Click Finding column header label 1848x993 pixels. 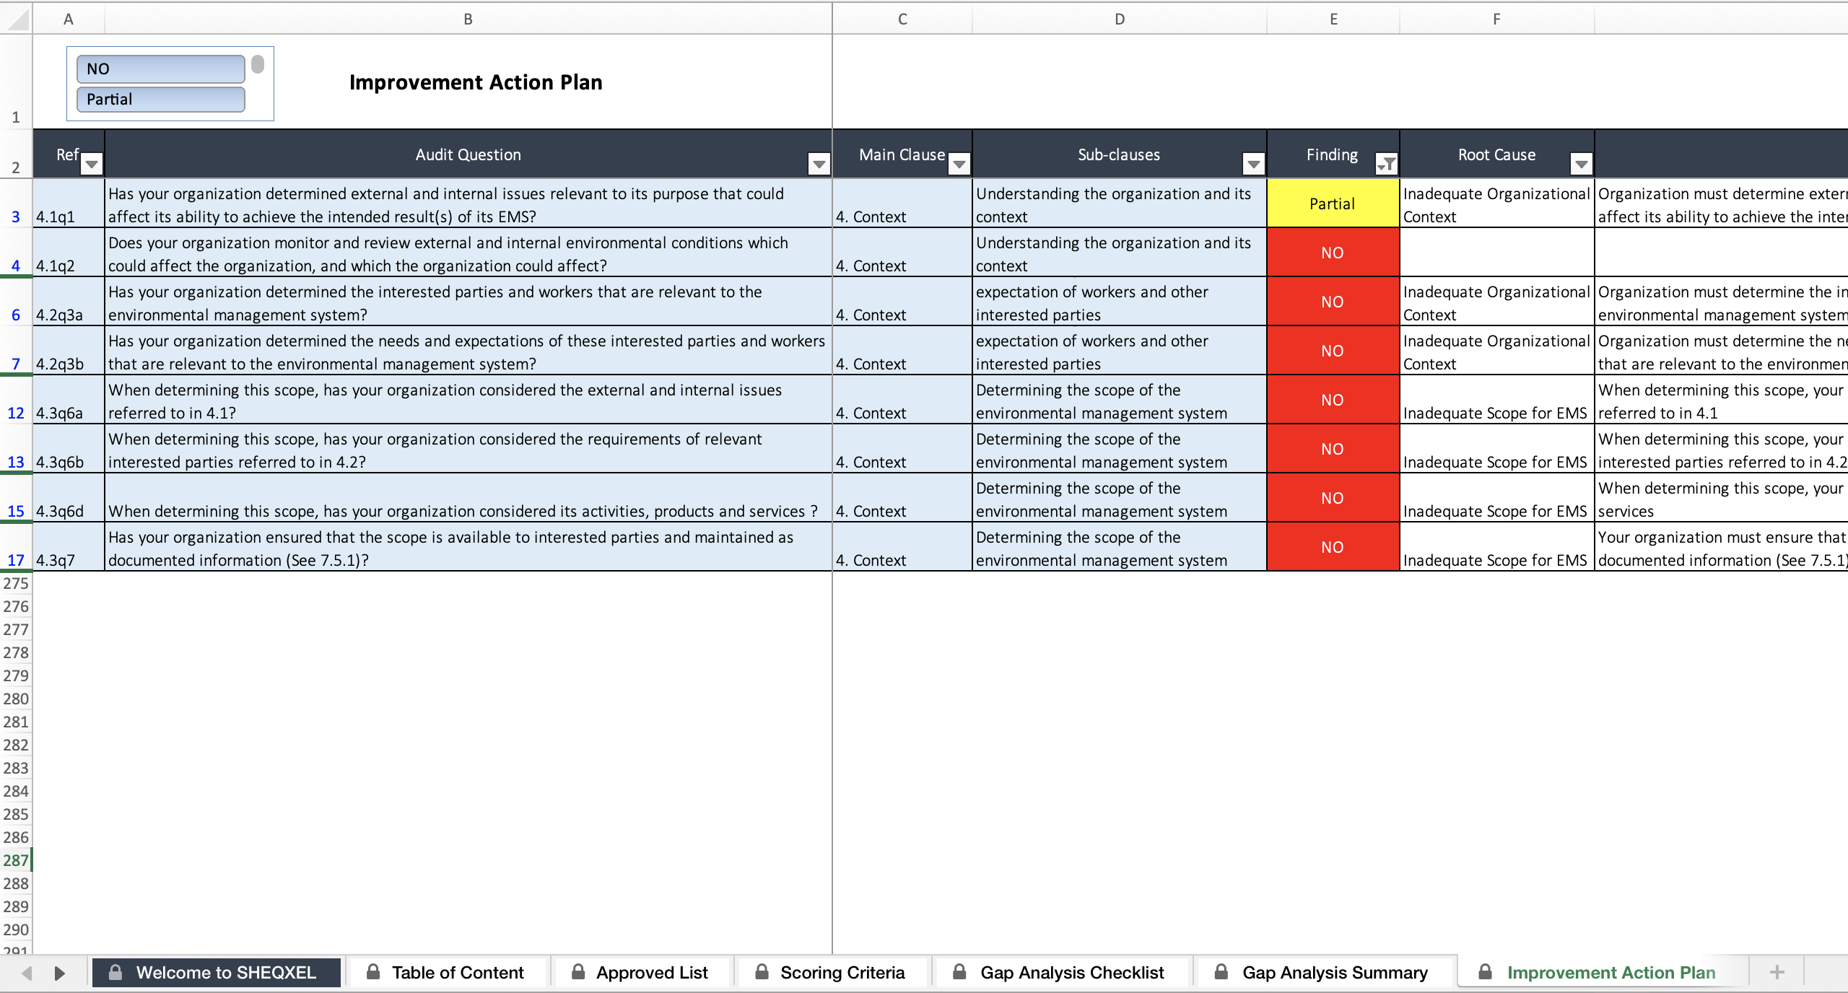pyautogui.click(x=1332, y=154)
